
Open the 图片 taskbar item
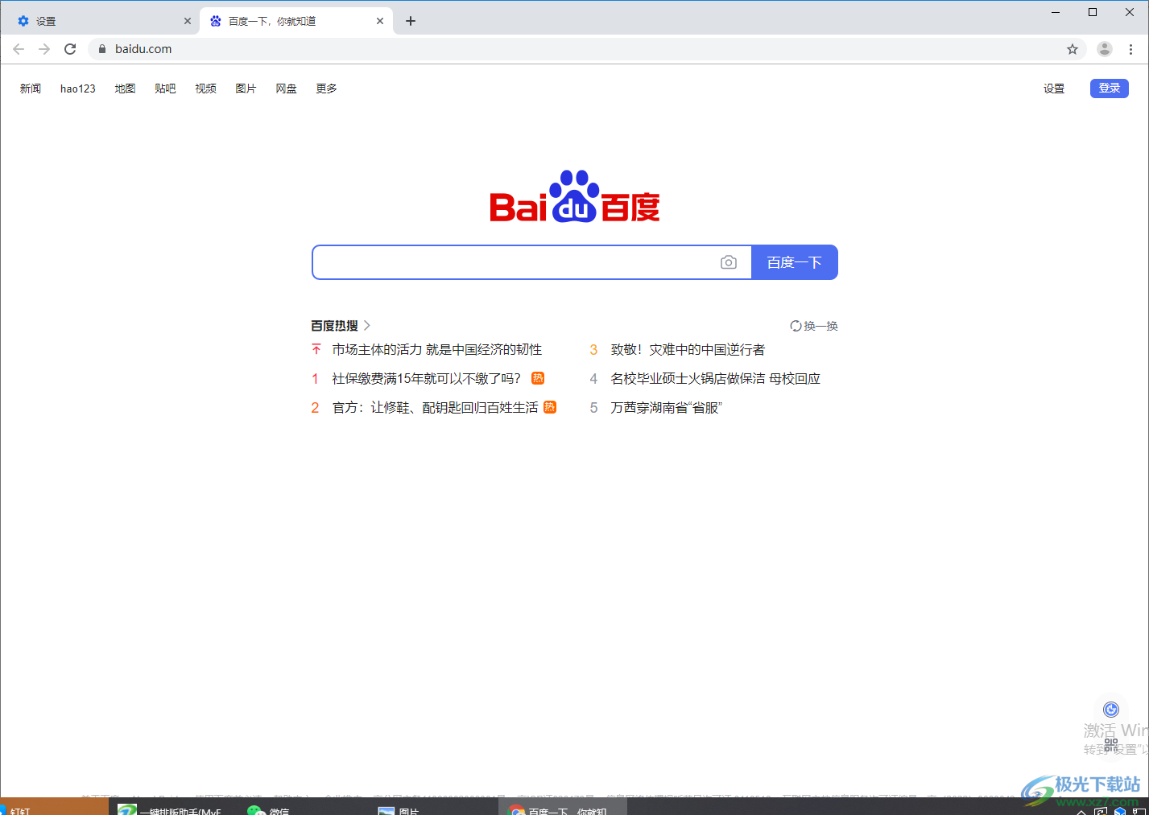pos(399,809)
